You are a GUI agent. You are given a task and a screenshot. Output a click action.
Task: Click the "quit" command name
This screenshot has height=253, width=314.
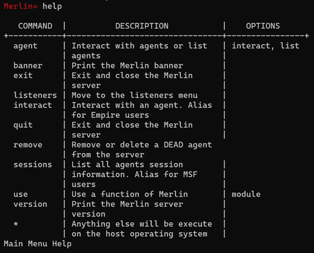point(23,125)
